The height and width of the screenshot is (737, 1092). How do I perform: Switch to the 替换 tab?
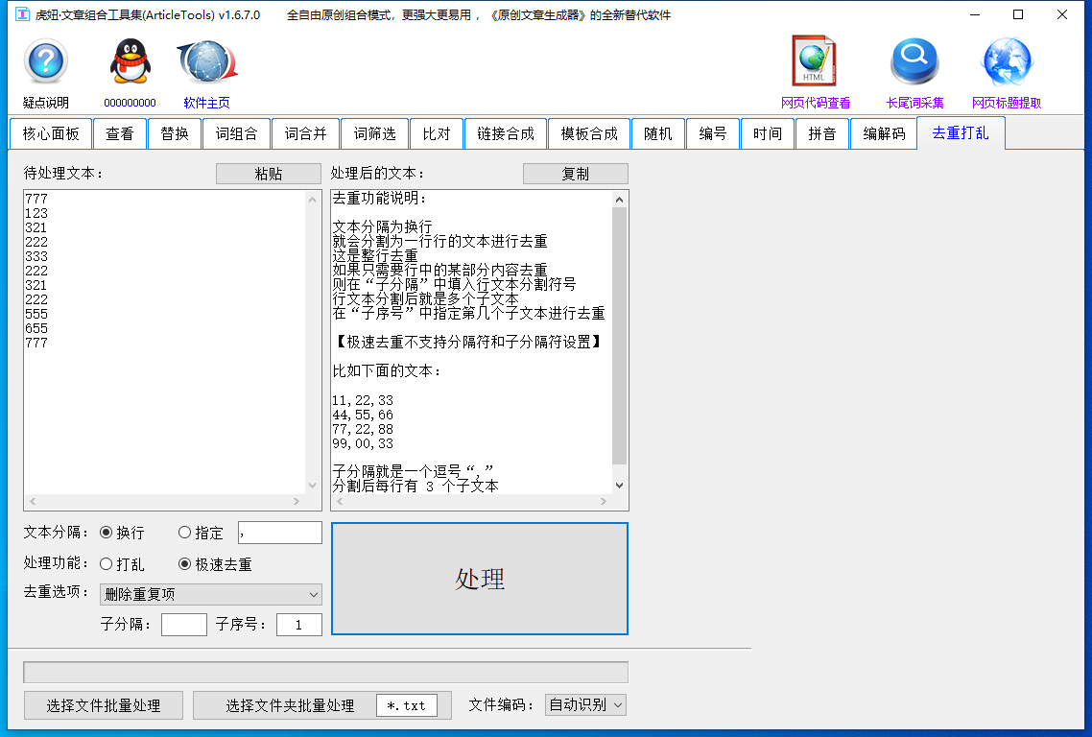175,133
